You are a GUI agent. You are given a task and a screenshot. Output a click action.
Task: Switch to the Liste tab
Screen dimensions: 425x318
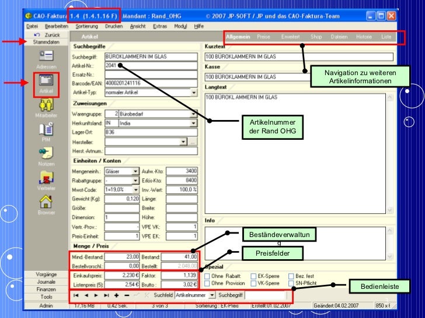[x=386, y=37]
